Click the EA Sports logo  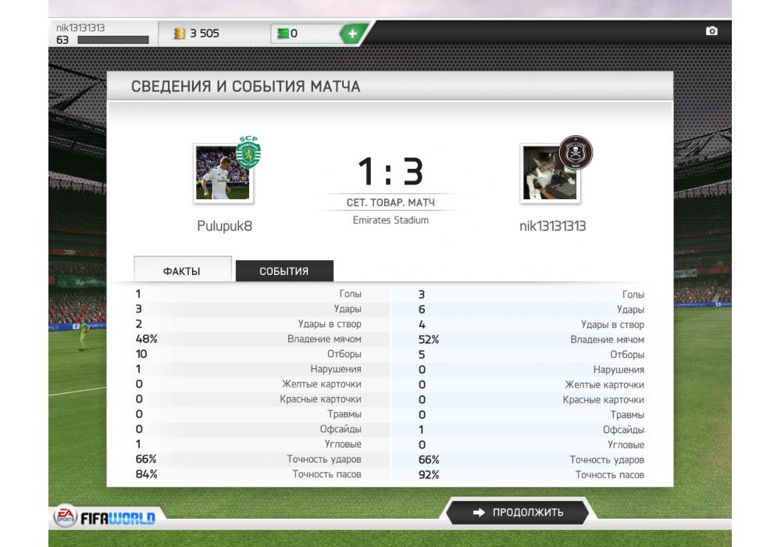pyautogui.click(x=66, y=516)
